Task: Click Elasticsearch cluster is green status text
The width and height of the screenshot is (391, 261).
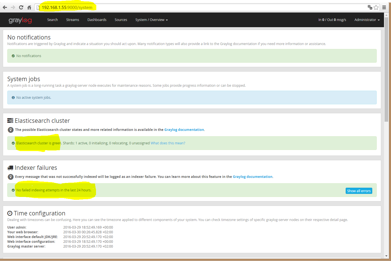Action: pyautogui.click(x=39, y=143)
